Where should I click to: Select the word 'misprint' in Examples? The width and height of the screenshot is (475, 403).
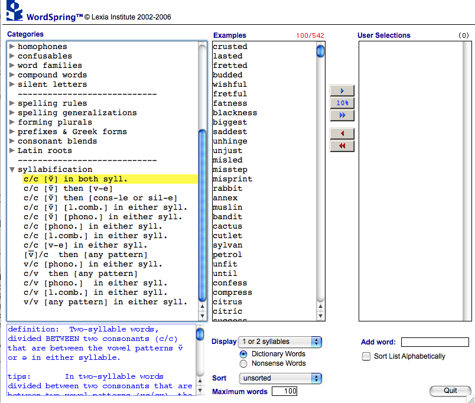point(232,179)
